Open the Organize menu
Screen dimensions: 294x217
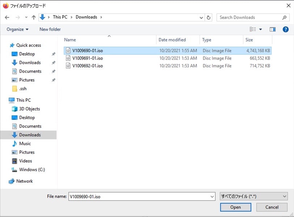coord(17,29)
